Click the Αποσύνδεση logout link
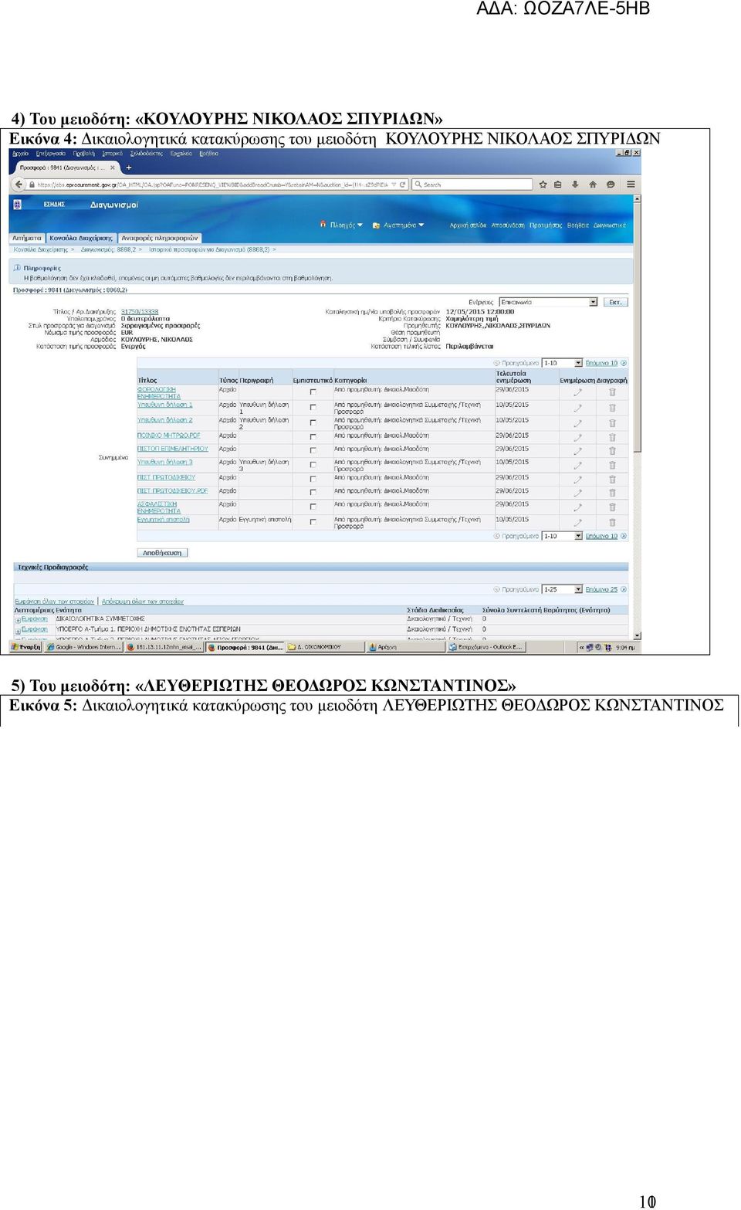 (x=508, y=225)
